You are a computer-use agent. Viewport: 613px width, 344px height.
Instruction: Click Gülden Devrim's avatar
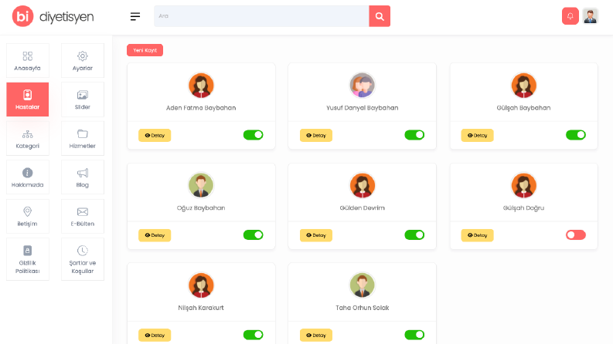point(363,185)
